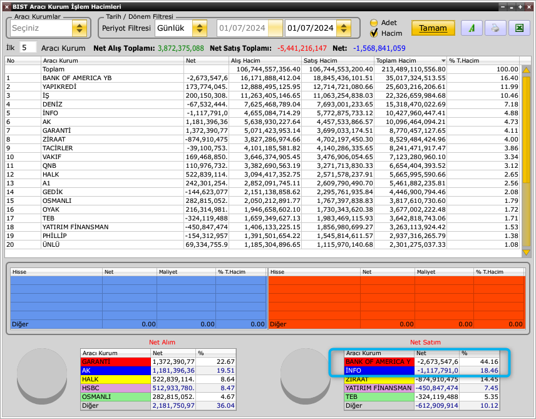Select the VAKIF row
536x419 pixels.
(x=262, y=157)
